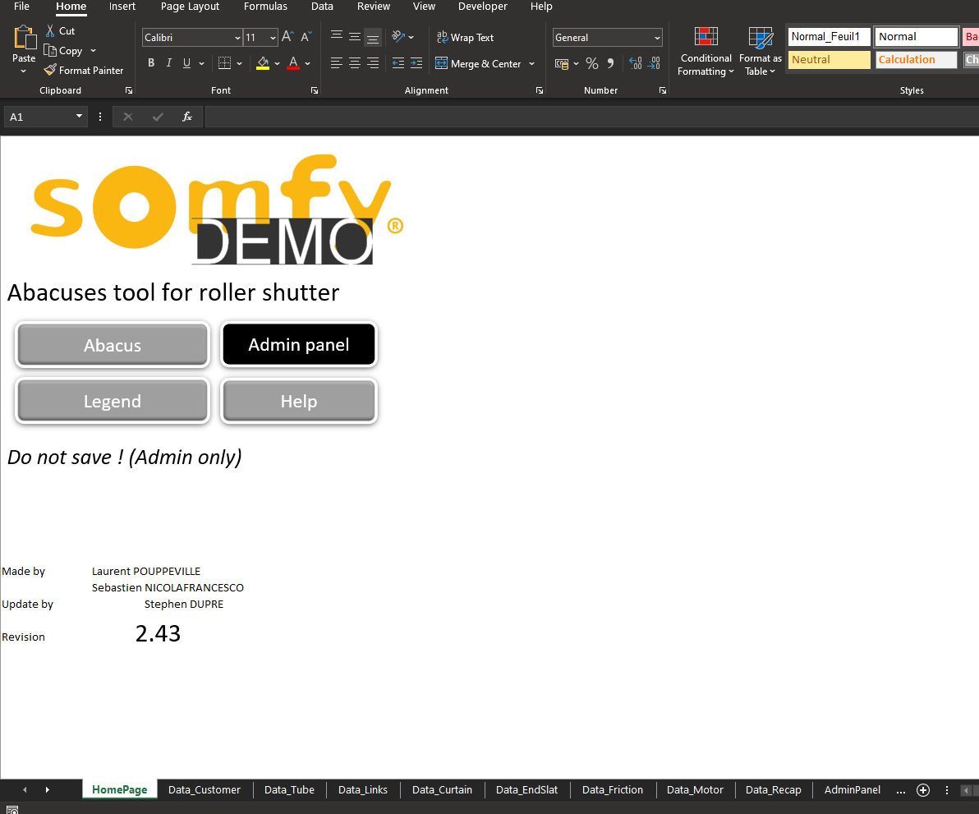Screen dimensions: 979x814
Task: Align text left in cell
Action: [x=337, y=63]
